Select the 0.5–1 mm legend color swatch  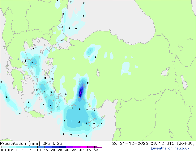12,147
